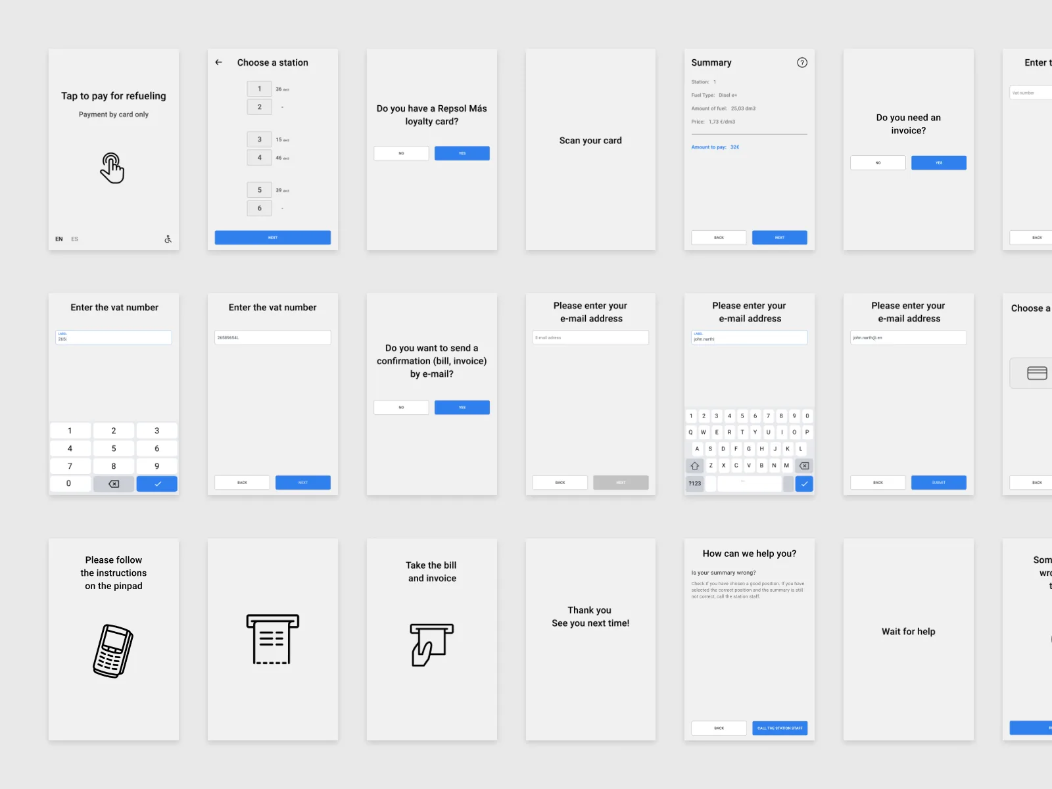
Task: Tap the space bar on the QWERTY keyboard
Action: [x=750, y=484]
